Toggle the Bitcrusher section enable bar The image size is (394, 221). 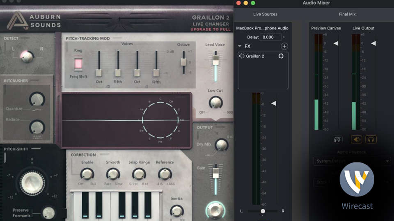(x=35, y=81)
